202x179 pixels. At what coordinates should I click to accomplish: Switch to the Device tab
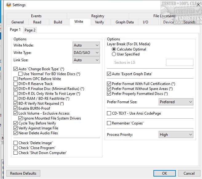pos(168,22)
